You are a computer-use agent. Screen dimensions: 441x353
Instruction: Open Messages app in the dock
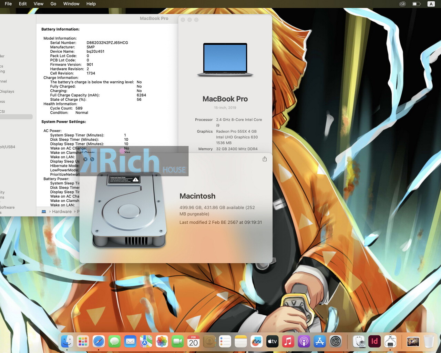pos(114,341)
